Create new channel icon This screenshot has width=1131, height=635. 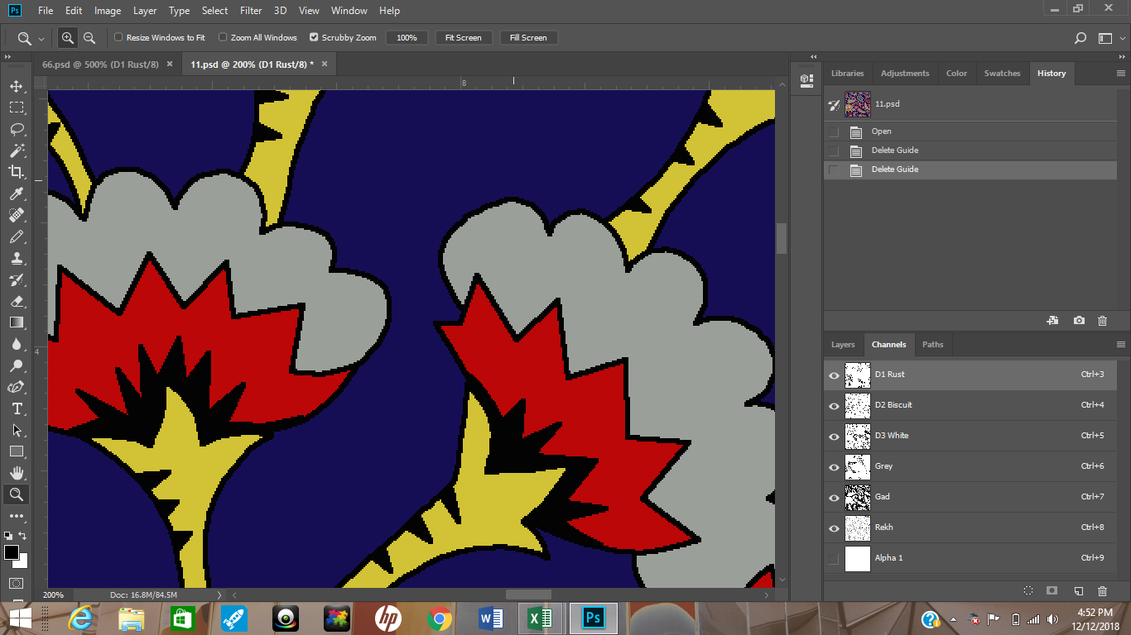tap(1078, 591)
